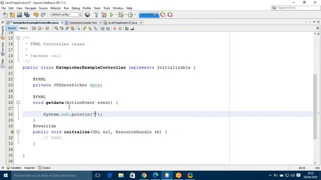Click the Find Next Occurrence icon
The image size is (321, 180).
pyautogui.click(x=67, y=28)
